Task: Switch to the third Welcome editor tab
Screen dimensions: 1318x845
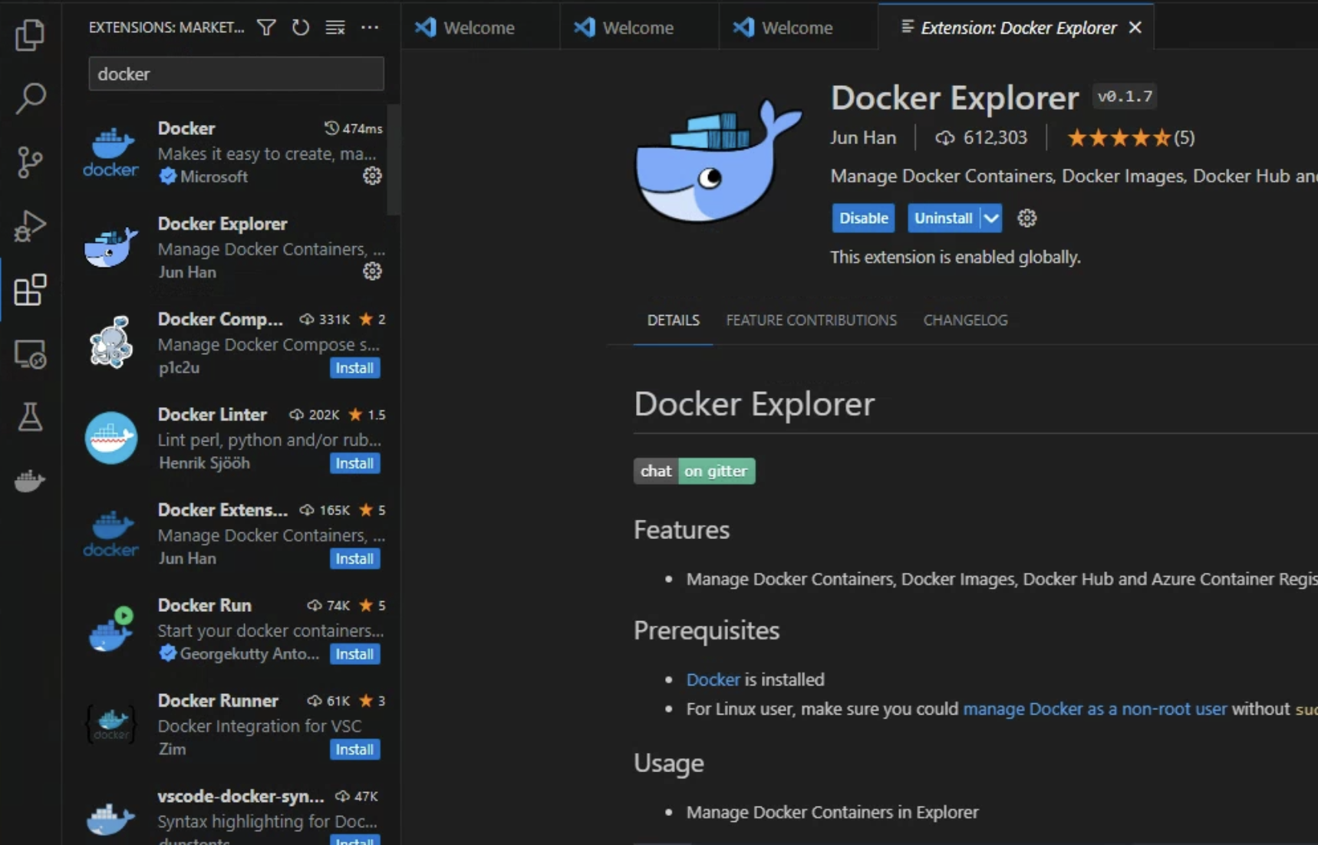Action: 798,28
